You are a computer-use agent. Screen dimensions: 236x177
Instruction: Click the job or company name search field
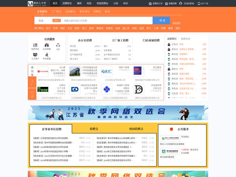(108, 21)
